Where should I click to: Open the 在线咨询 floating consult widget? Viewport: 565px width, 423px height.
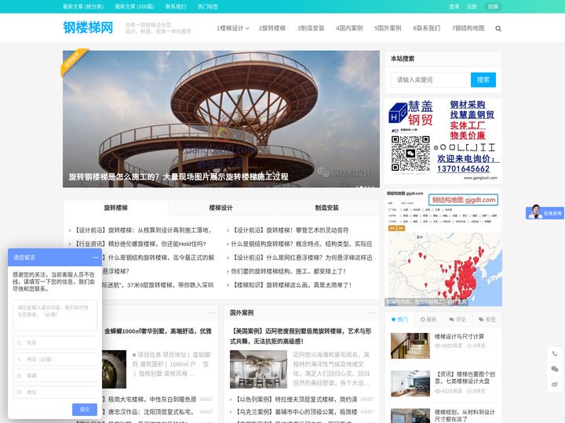tap(545, 212)
